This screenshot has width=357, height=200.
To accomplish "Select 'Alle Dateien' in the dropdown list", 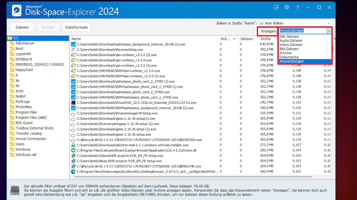I will (289, 37).
